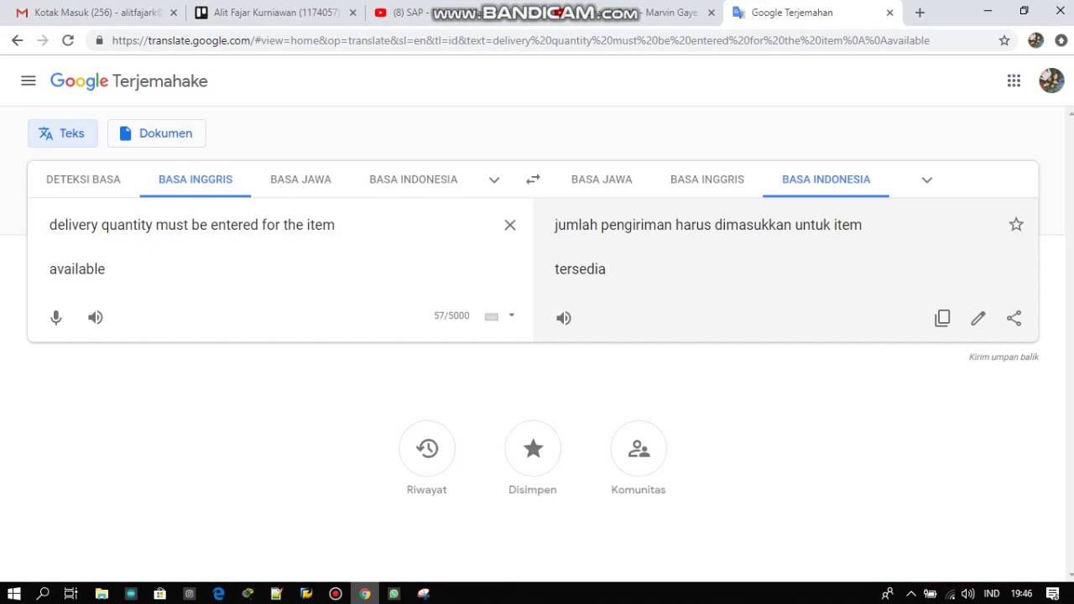Select Basa Indonesia target tab
Viewport: 1074px width, 604px height.
click(826, 180)
